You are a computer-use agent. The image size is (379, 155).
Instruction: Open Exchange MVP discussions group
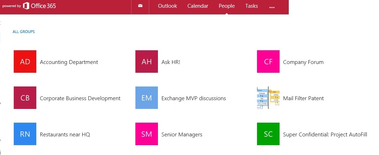[x=194, y=98]
